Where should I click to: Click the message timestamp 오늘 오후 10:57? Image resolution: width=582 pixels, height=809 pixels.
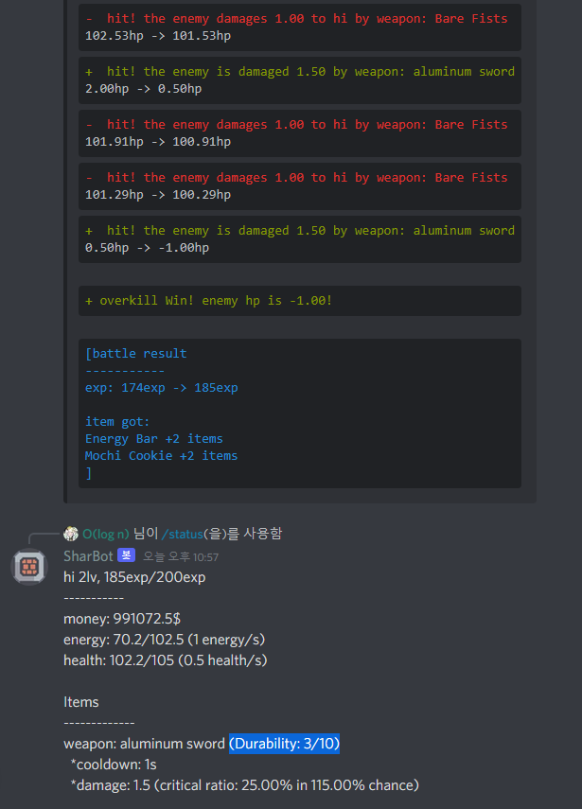181,556
